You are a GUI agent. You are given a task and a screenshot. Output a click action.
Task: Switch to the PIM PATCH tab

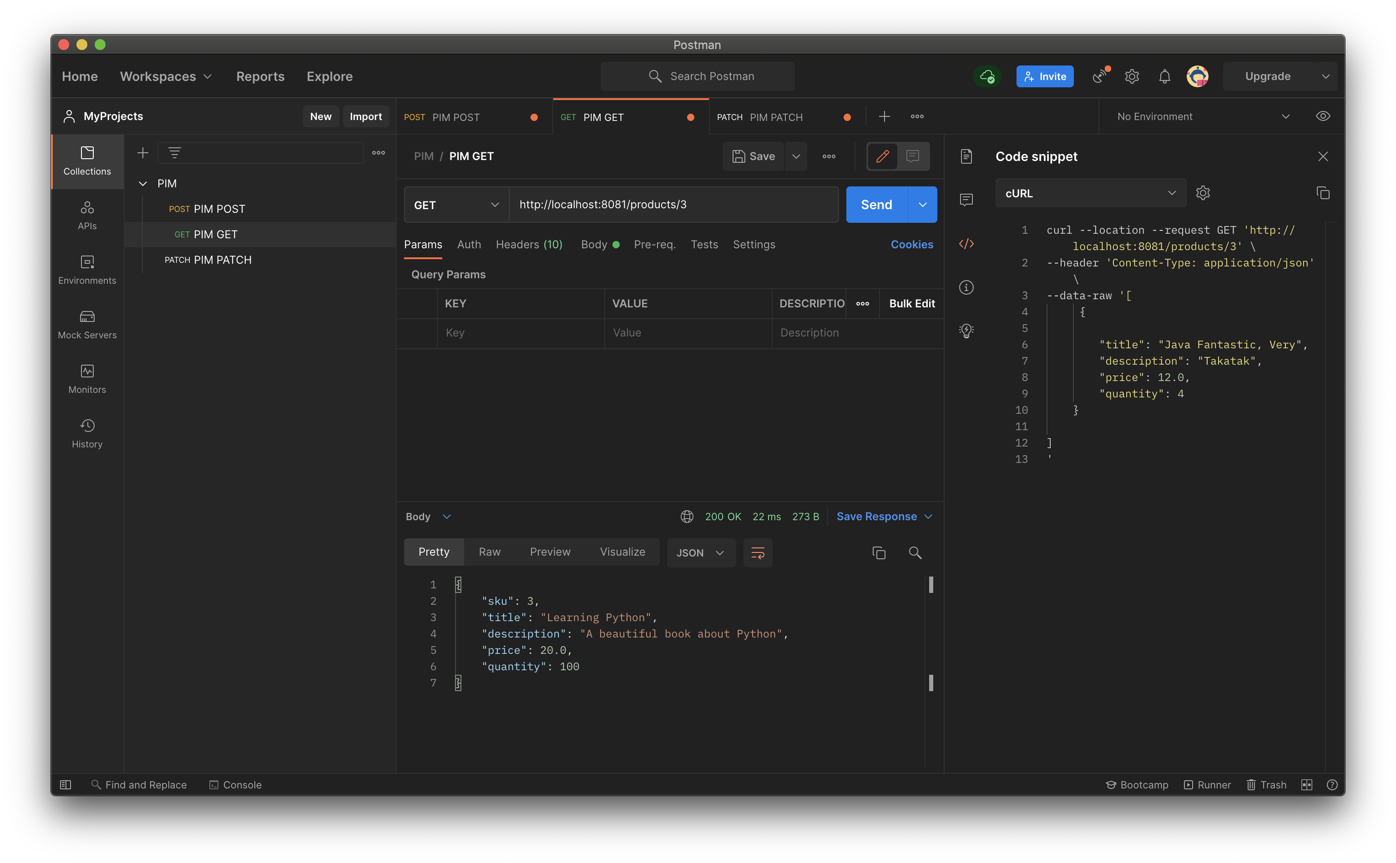click(x=787, y=117)
